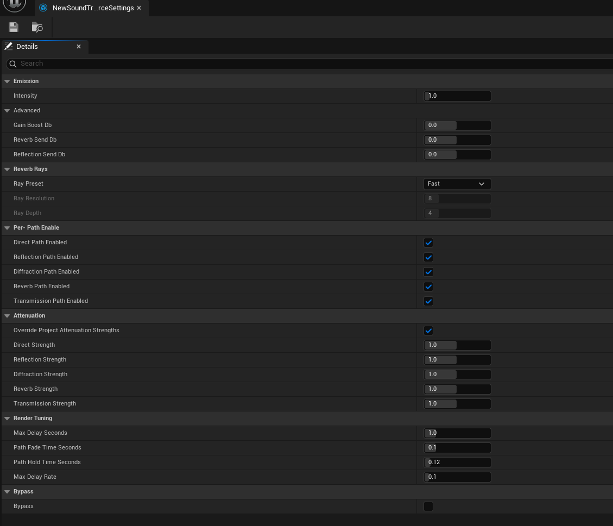Switch to the NewSoundTr...rceSettings tab

coord(93,8)
